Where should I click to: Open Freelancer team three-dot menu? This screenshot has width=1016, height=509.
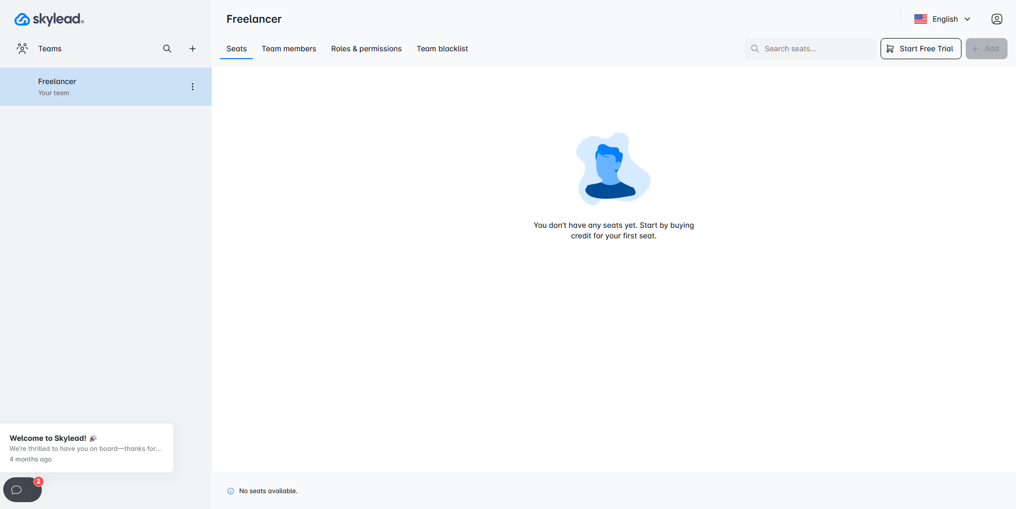pyautogui.click(x=193, y=87)
